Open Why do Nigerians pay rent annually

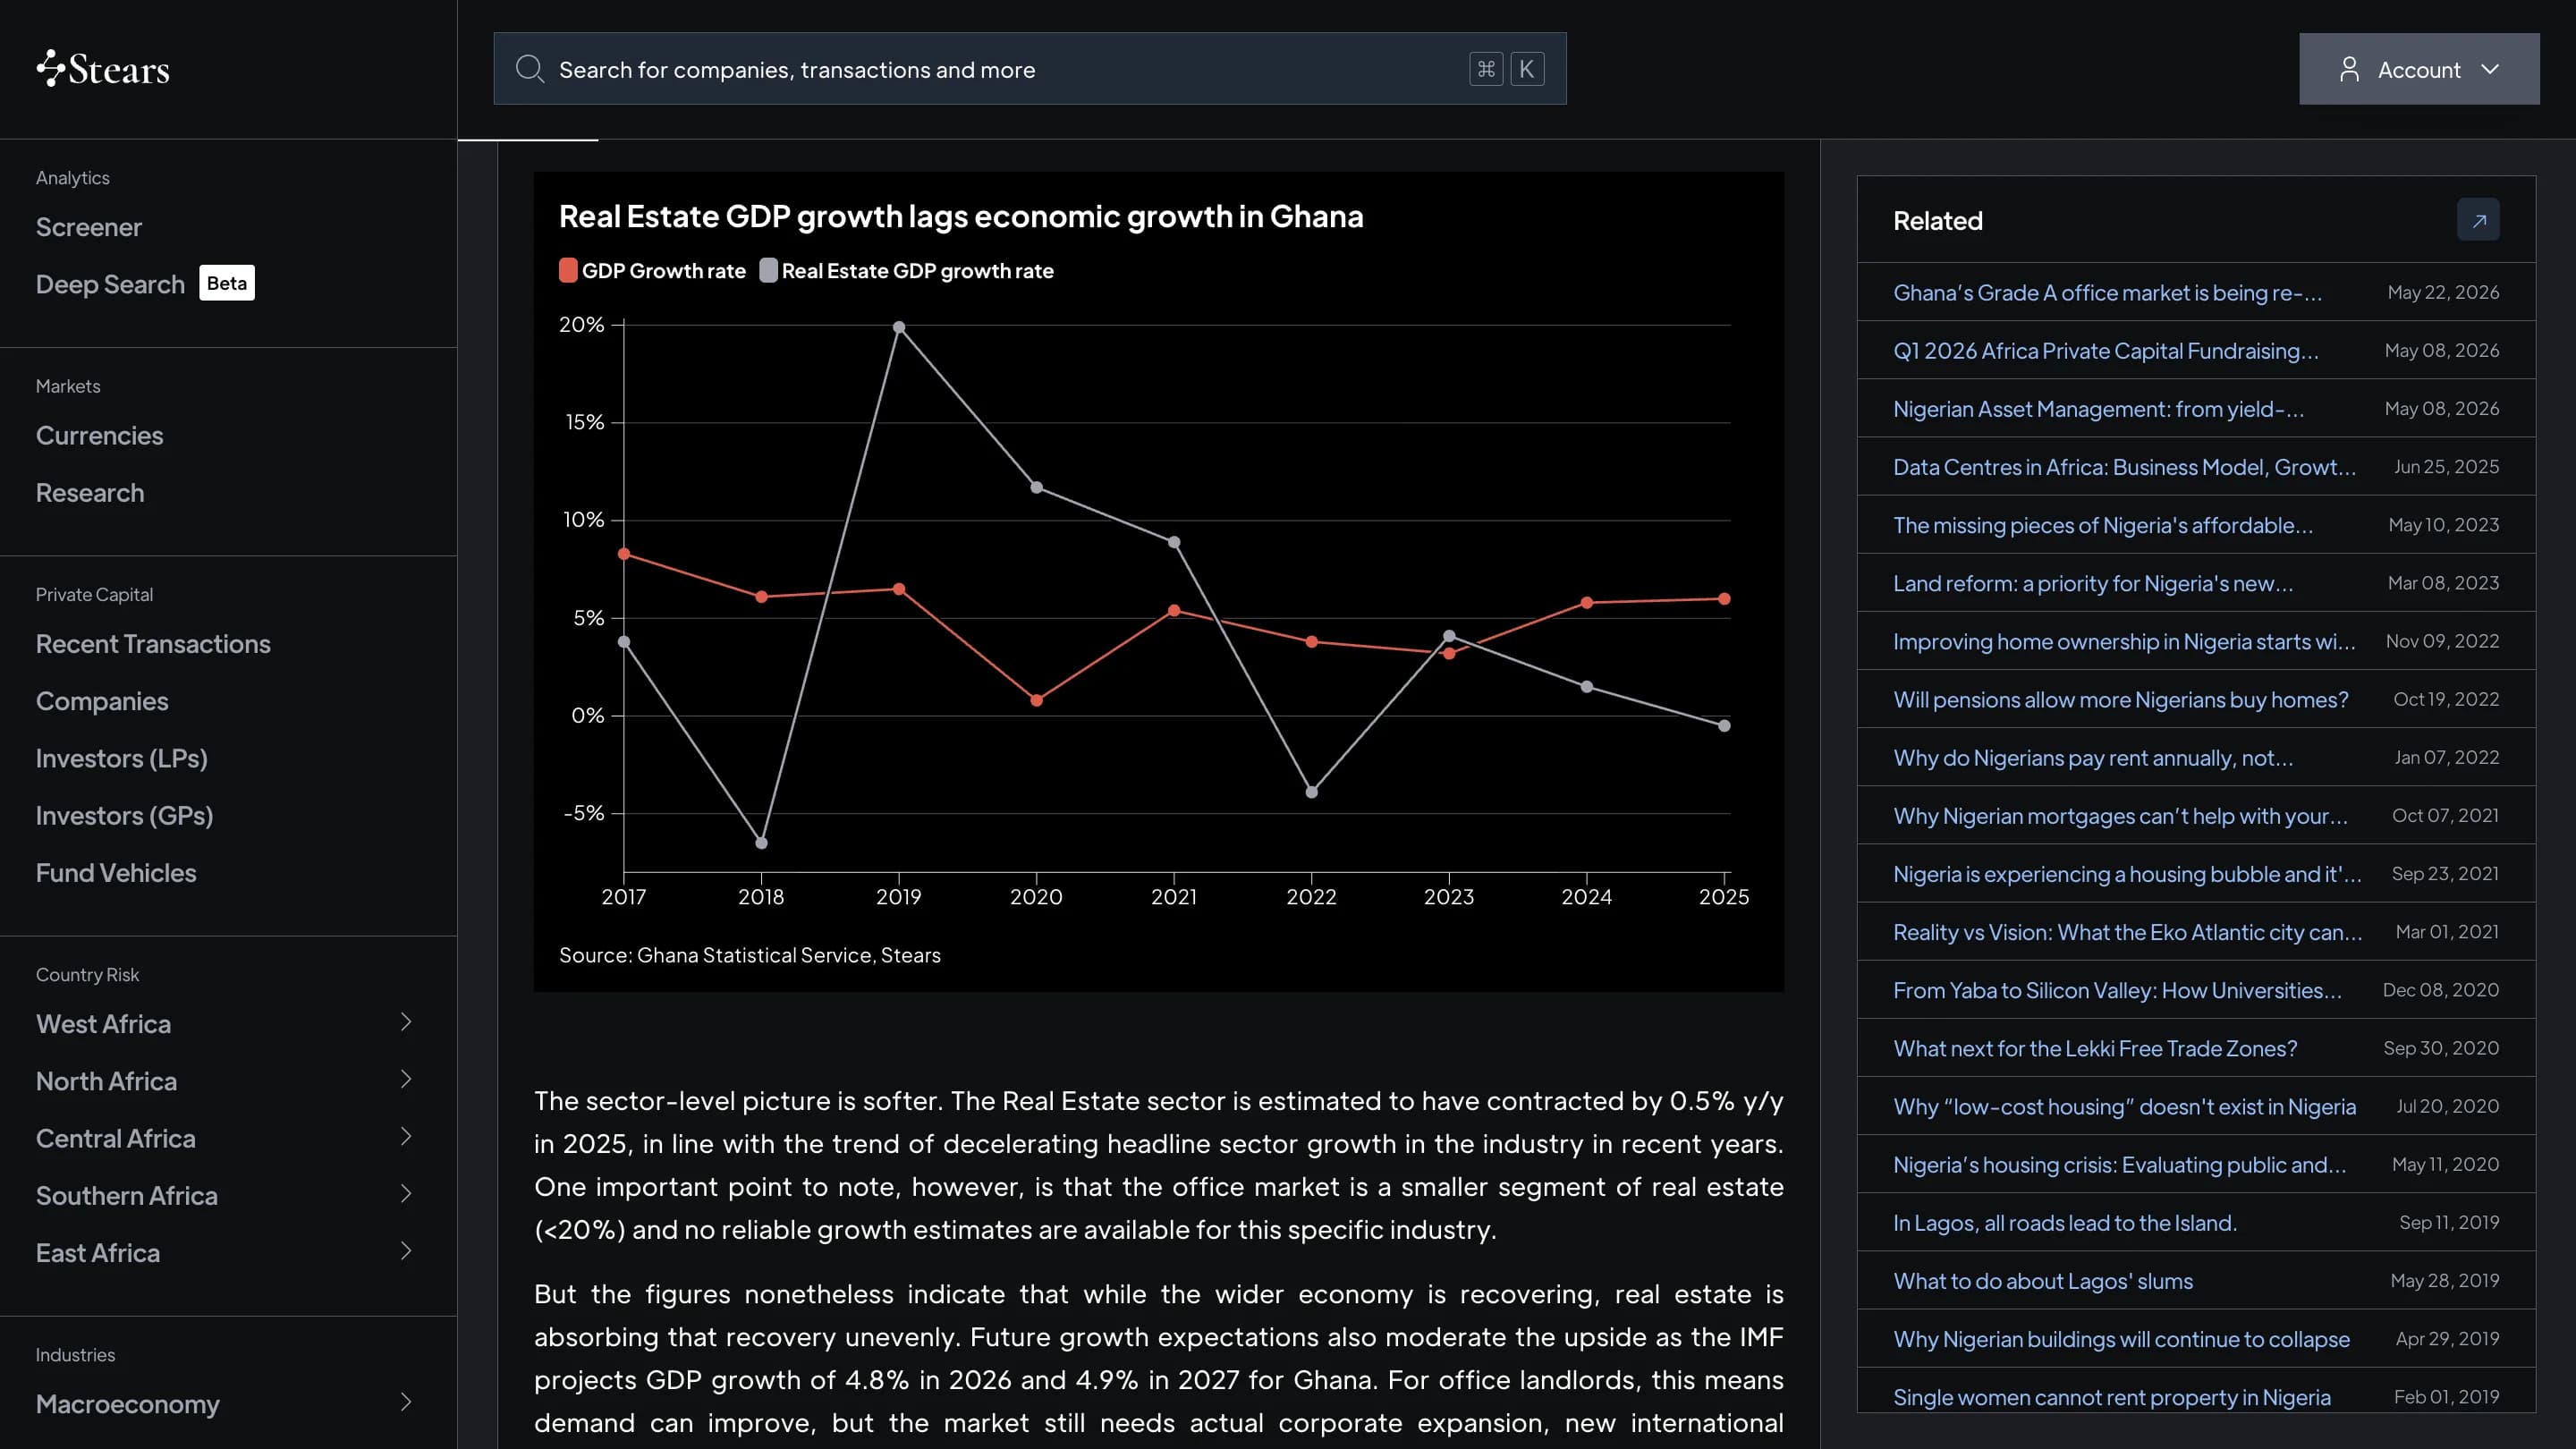pyautogui.click(x=2093, y=757)
